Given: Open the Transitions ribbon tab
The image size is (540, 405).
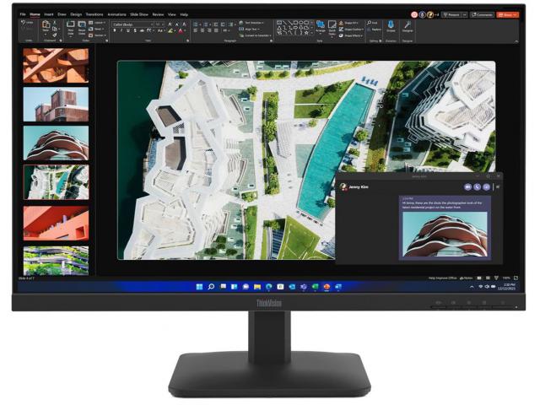Looking at the screenshot, I should (94, 14).
